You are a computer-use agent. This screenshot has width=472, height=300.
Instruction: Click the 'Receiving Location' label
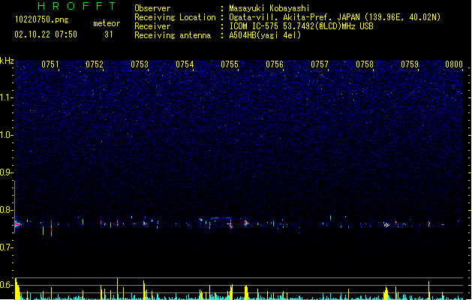click(175, 17)
